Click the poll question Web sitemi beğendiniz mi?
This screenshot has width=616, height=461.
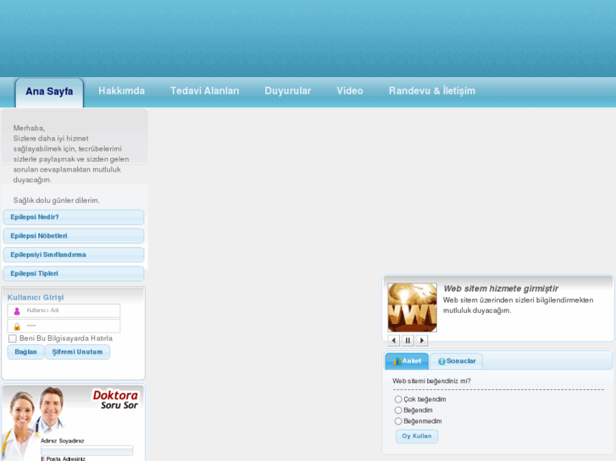[431, 381]
